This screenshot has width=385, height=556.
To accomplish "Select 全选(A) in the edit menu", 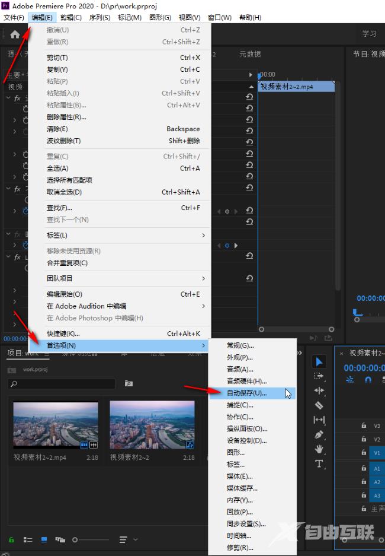I will tap(120, 168).
